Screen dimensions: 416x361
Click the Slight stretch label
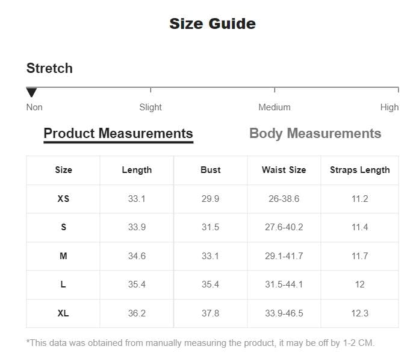coord(151,107)
